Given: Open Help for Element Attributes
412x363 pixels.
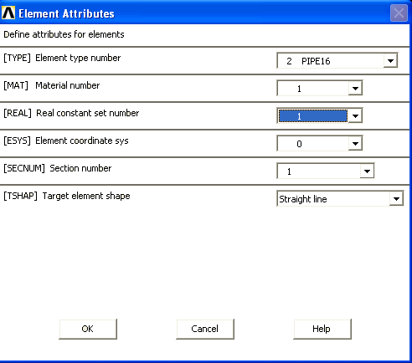Looking at the screenshot, I should (x=322, y=329).
